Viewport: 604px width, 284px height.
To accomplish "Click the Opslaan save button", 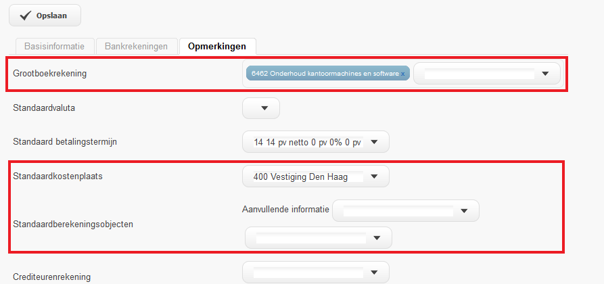I will 45,16.
